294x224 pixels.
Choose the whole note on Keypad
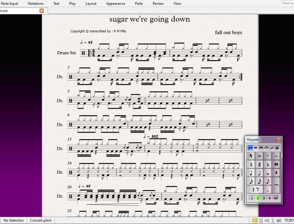[x=268, y=173]
